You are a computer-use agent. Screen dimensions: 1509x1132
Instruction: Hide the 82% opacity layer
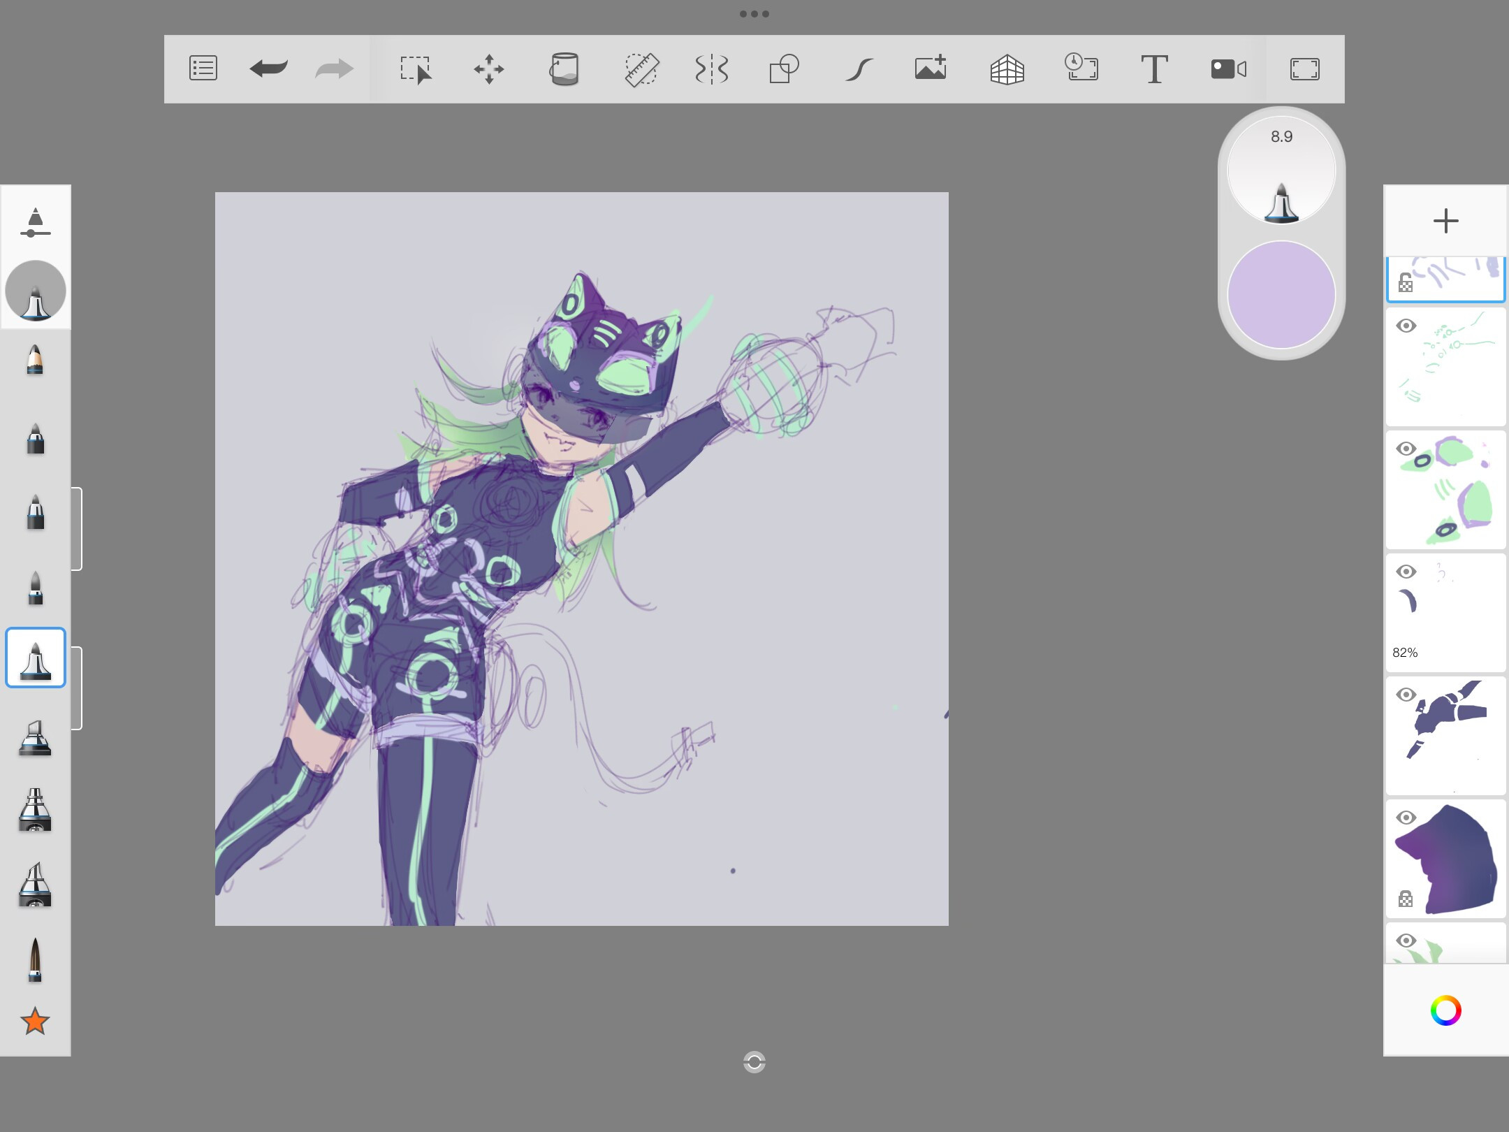click(1406, 572)
